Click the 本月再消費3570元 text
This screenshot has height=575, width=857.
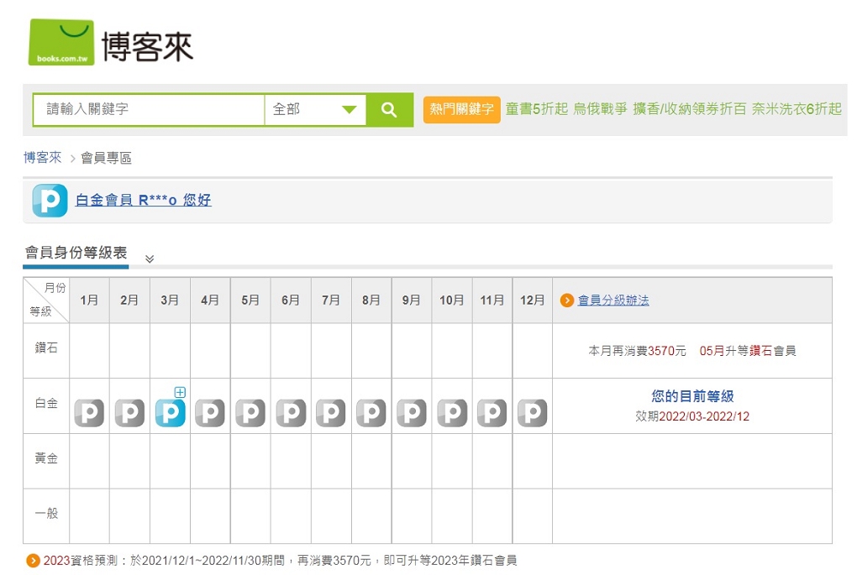[637, 351]
